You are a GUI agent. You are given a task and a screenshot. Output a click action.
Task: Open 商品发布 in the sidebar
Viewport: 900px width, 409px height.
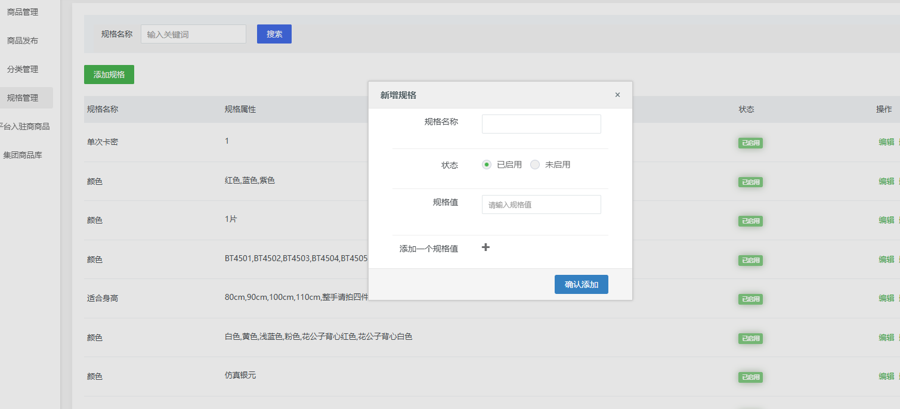coord(23,41)
